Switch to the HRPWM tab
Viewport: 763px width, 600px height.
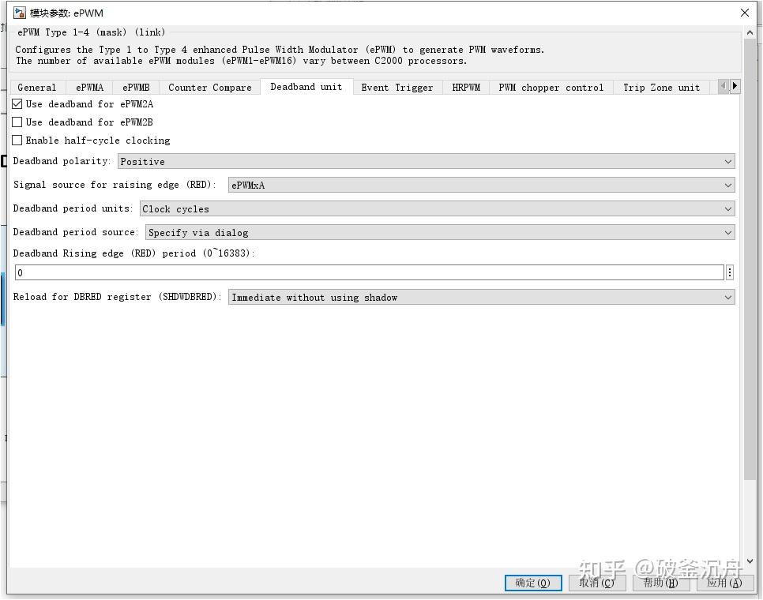466,87
